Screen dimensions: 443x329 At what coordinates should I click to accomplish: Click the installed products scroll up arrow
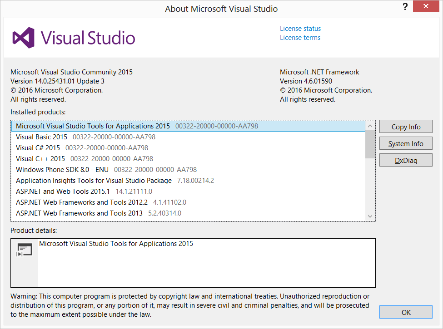pos(370,126)
